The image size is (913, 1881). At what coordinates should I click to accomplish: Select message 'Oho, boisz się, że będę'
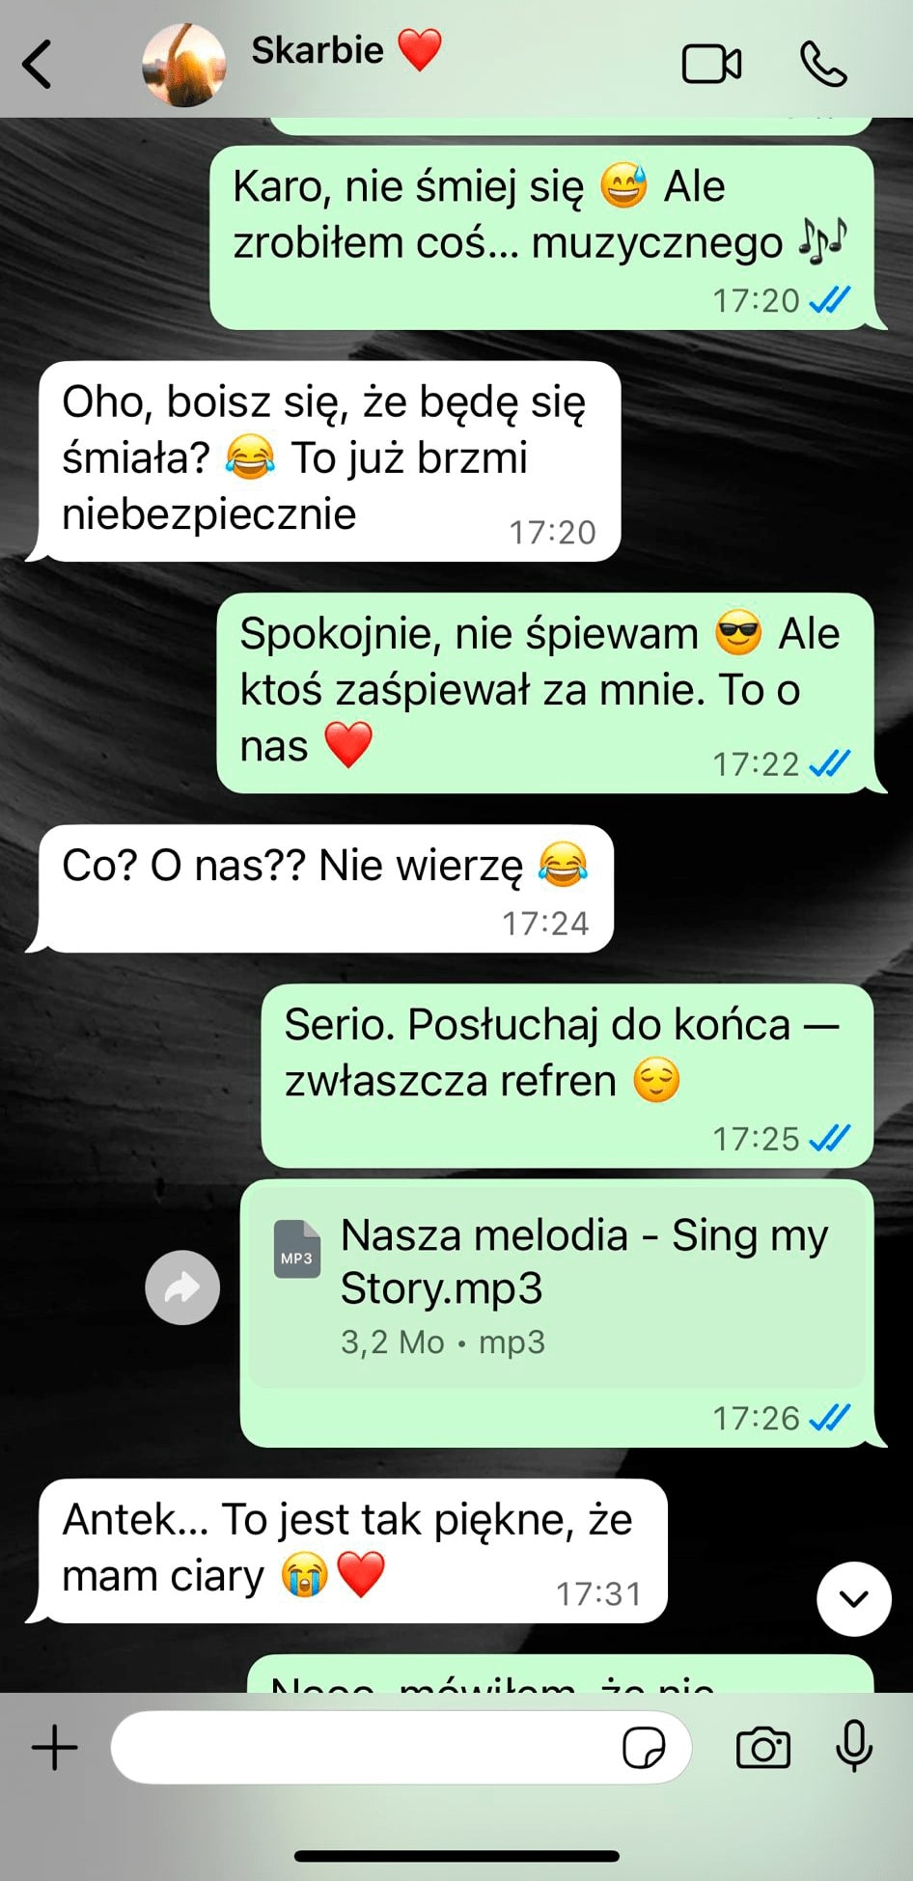click(x=329, y=461)
